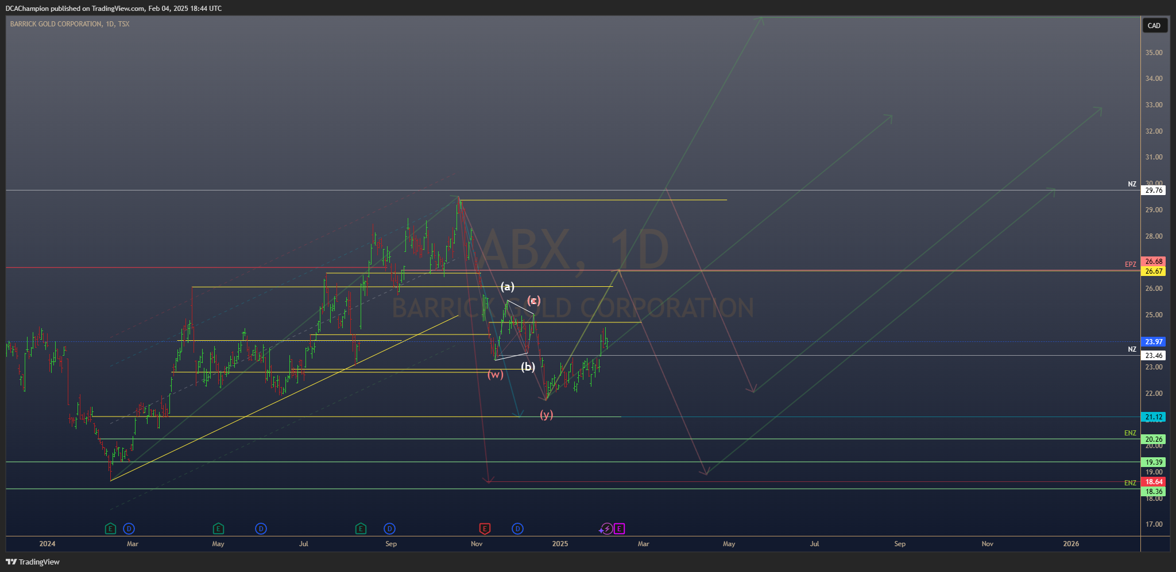Click the dividend marker above Sep 2024
1176x572 pixels.
point(390,528)
